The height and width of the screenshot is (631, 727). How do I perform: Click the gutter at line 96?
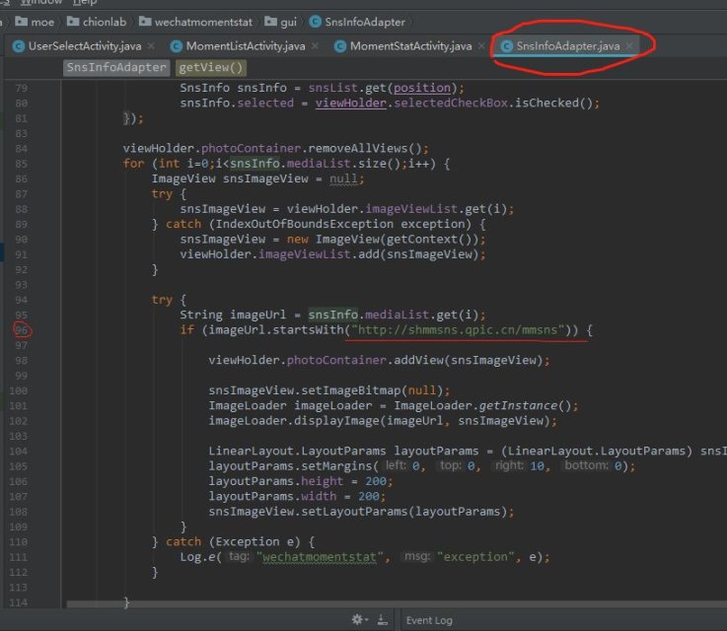22,329
